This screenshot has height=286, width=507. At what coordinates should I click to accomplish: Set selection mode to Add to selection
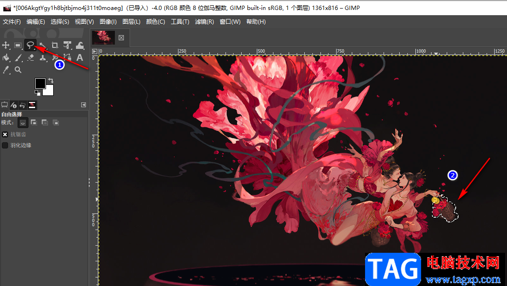(x=34, y=122)
